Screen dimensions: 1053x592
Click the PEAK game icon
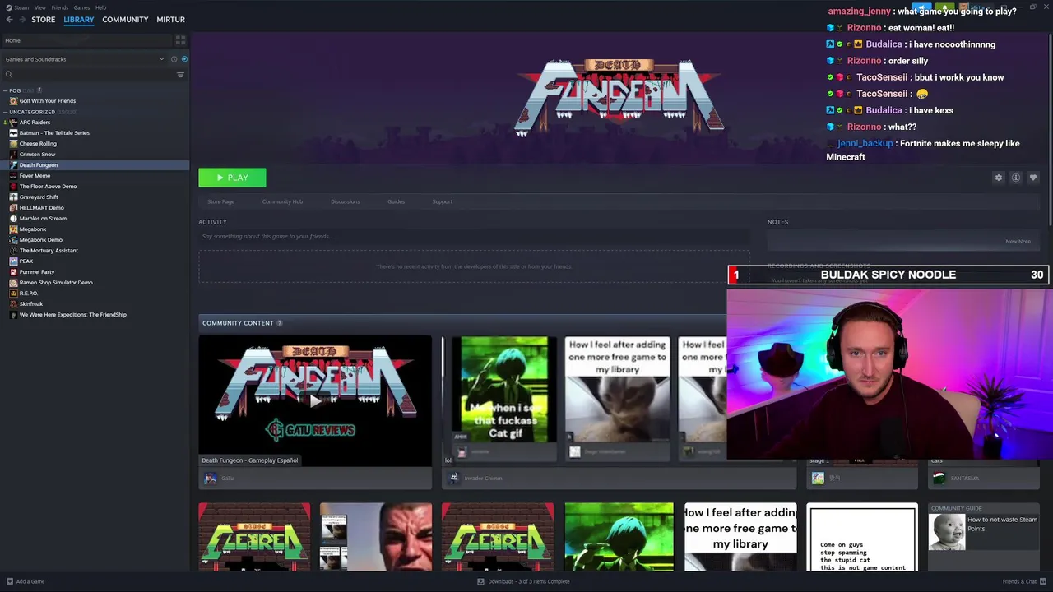coord(13,261)
